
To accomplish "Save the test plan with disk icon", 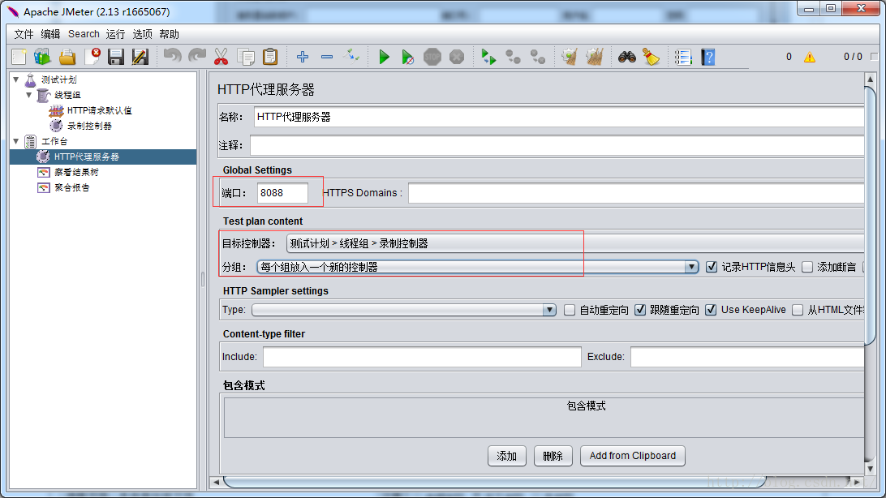I will pos(116,57).
